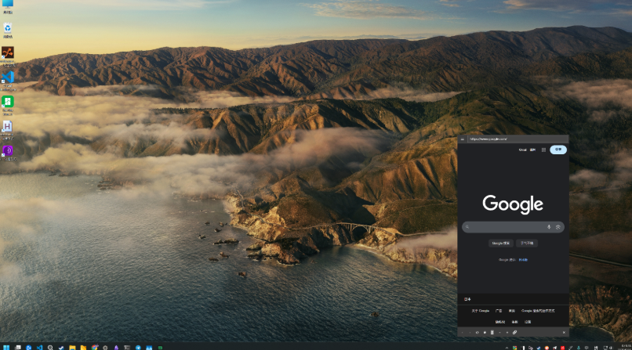The height and width of the screenshot is (350, 632).
Task: Search by image using camera icon
Action: (x=558, y=227)
